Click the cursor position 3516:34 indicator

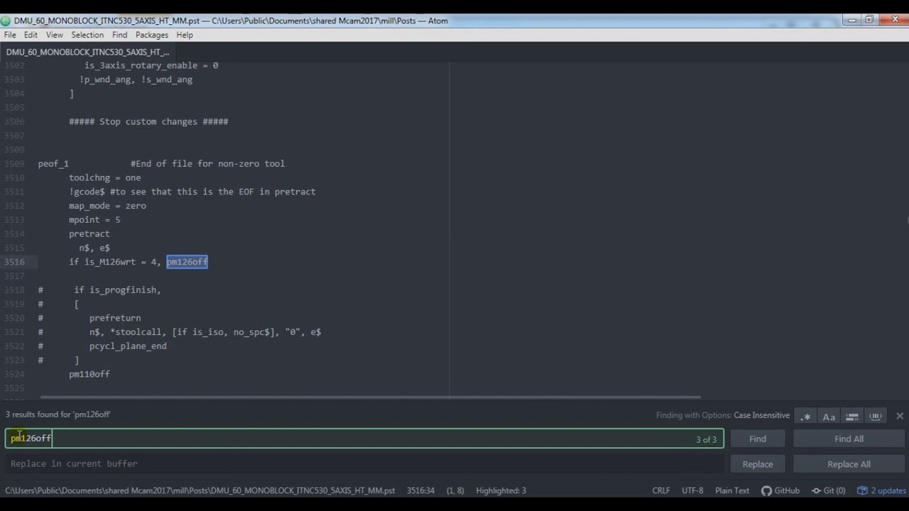(420, 490)
